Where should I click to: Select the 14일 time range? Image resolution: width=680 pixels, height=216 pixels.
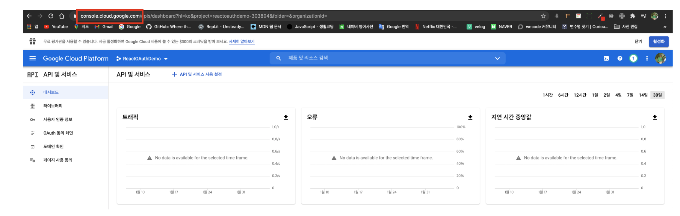(x=643, y=95)
